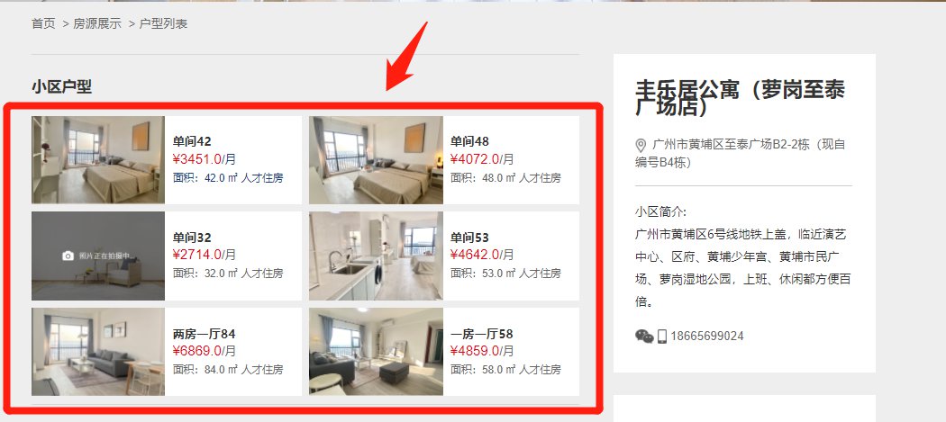Click the mobile phone icon before 18665699024
The height and width of the screenshot is (422, 946).
(x=662, y=336)
